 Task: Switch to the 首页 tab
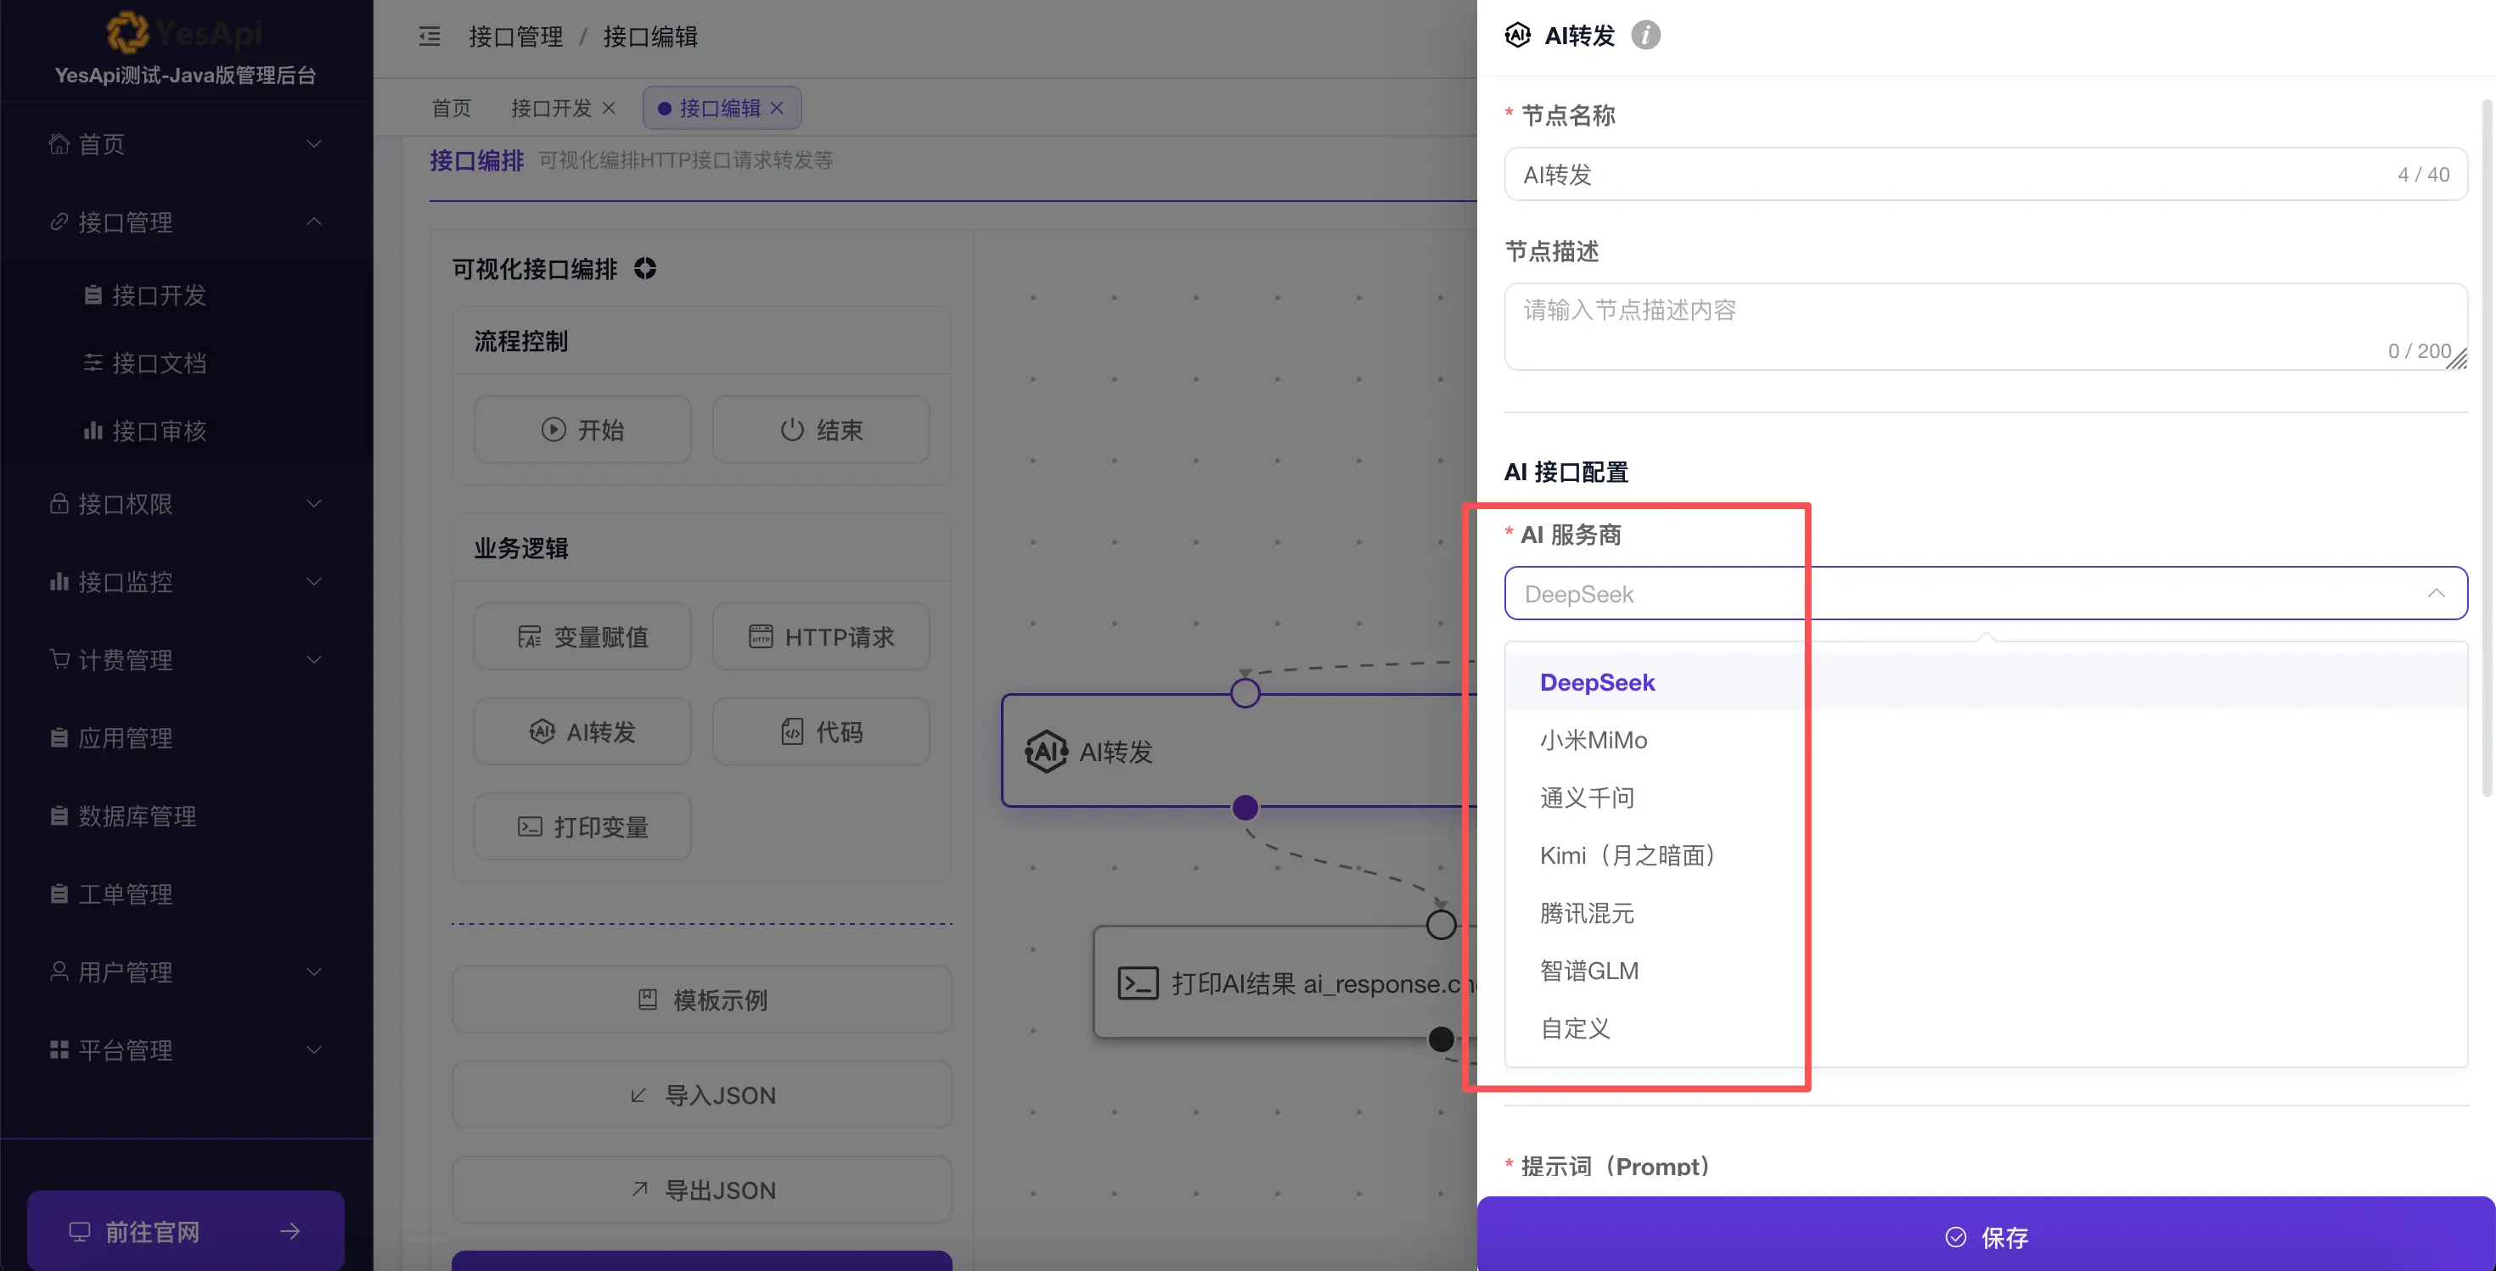pyautogui.click(x=452, y=108)
